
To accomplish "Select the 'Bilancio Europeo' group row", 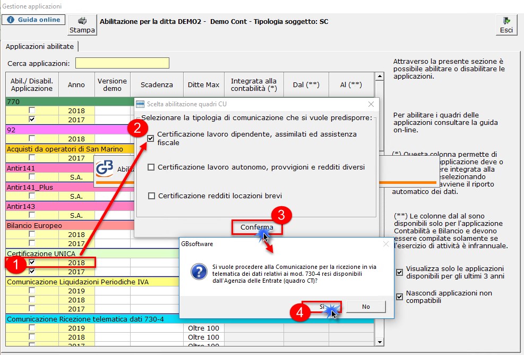I will click(70, 225).
